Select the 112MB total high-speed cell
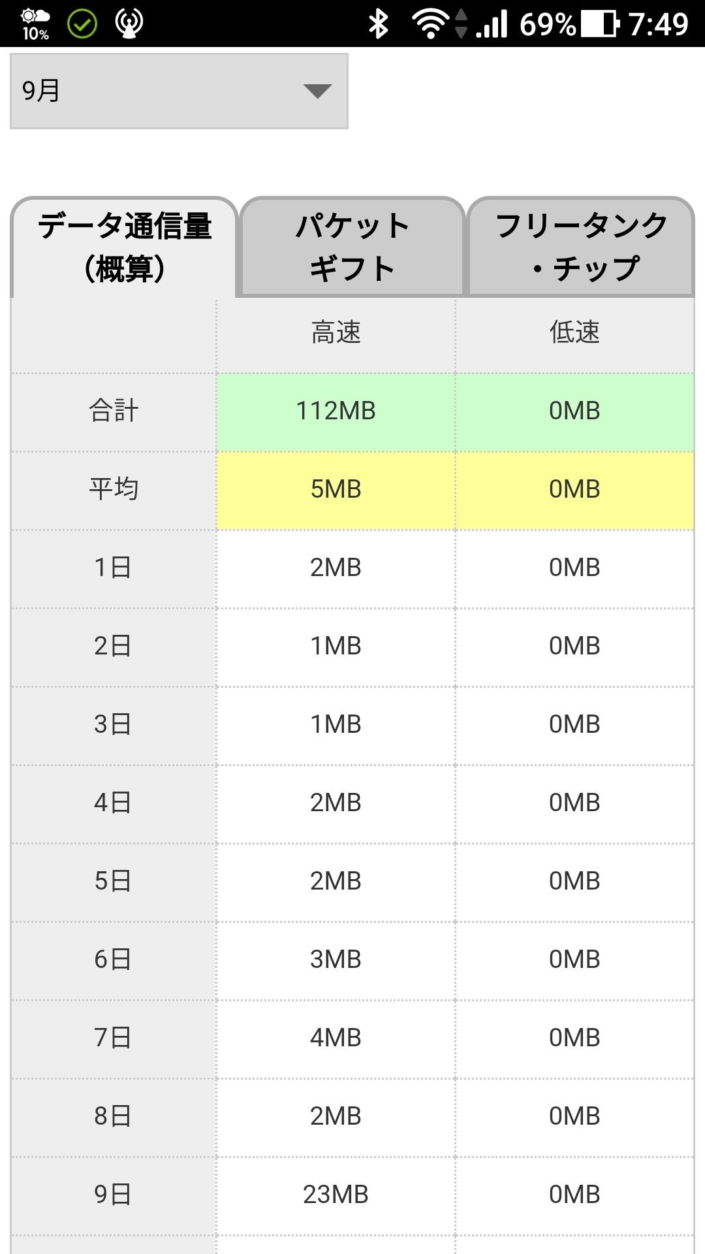This screenshot has height=1254, width=705. pos(336,411)
